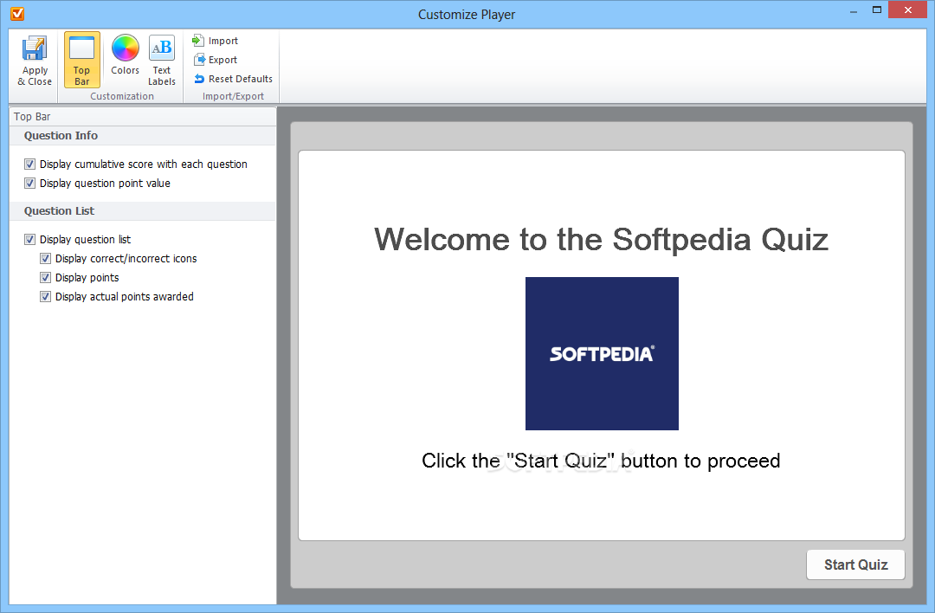Click the Top Bar panel title
935x613 pixels.
[32, 116]
